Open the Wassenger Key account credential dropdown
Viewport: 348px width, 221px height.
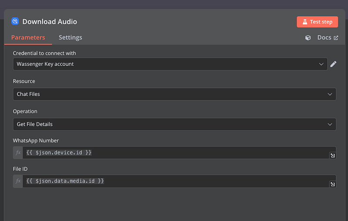tap(170, 64)
